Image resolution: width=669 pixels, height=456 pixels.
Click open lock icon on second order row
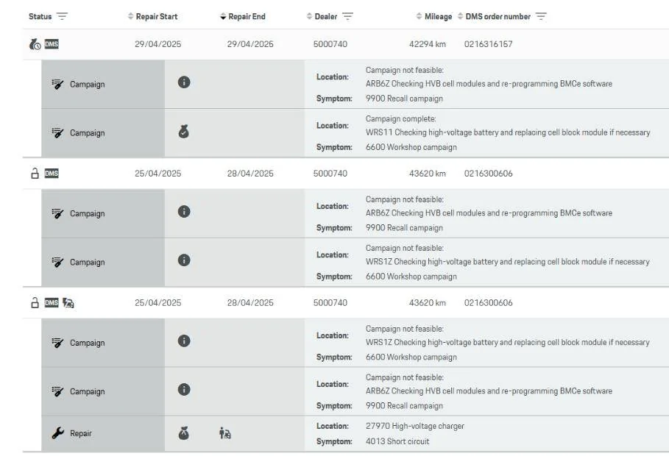point(35,173)
